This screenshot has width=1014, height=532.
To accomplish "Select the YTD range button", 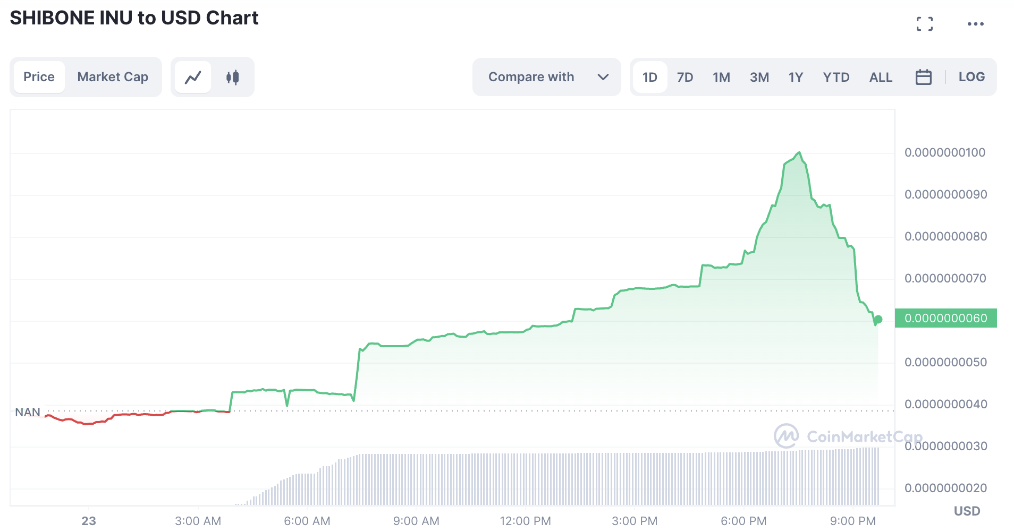I will [x=835, y=78].
